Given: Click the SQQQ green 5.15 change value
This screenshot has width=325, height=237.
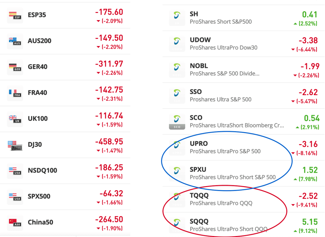Looking at the screenshot, I should point(310,222).
